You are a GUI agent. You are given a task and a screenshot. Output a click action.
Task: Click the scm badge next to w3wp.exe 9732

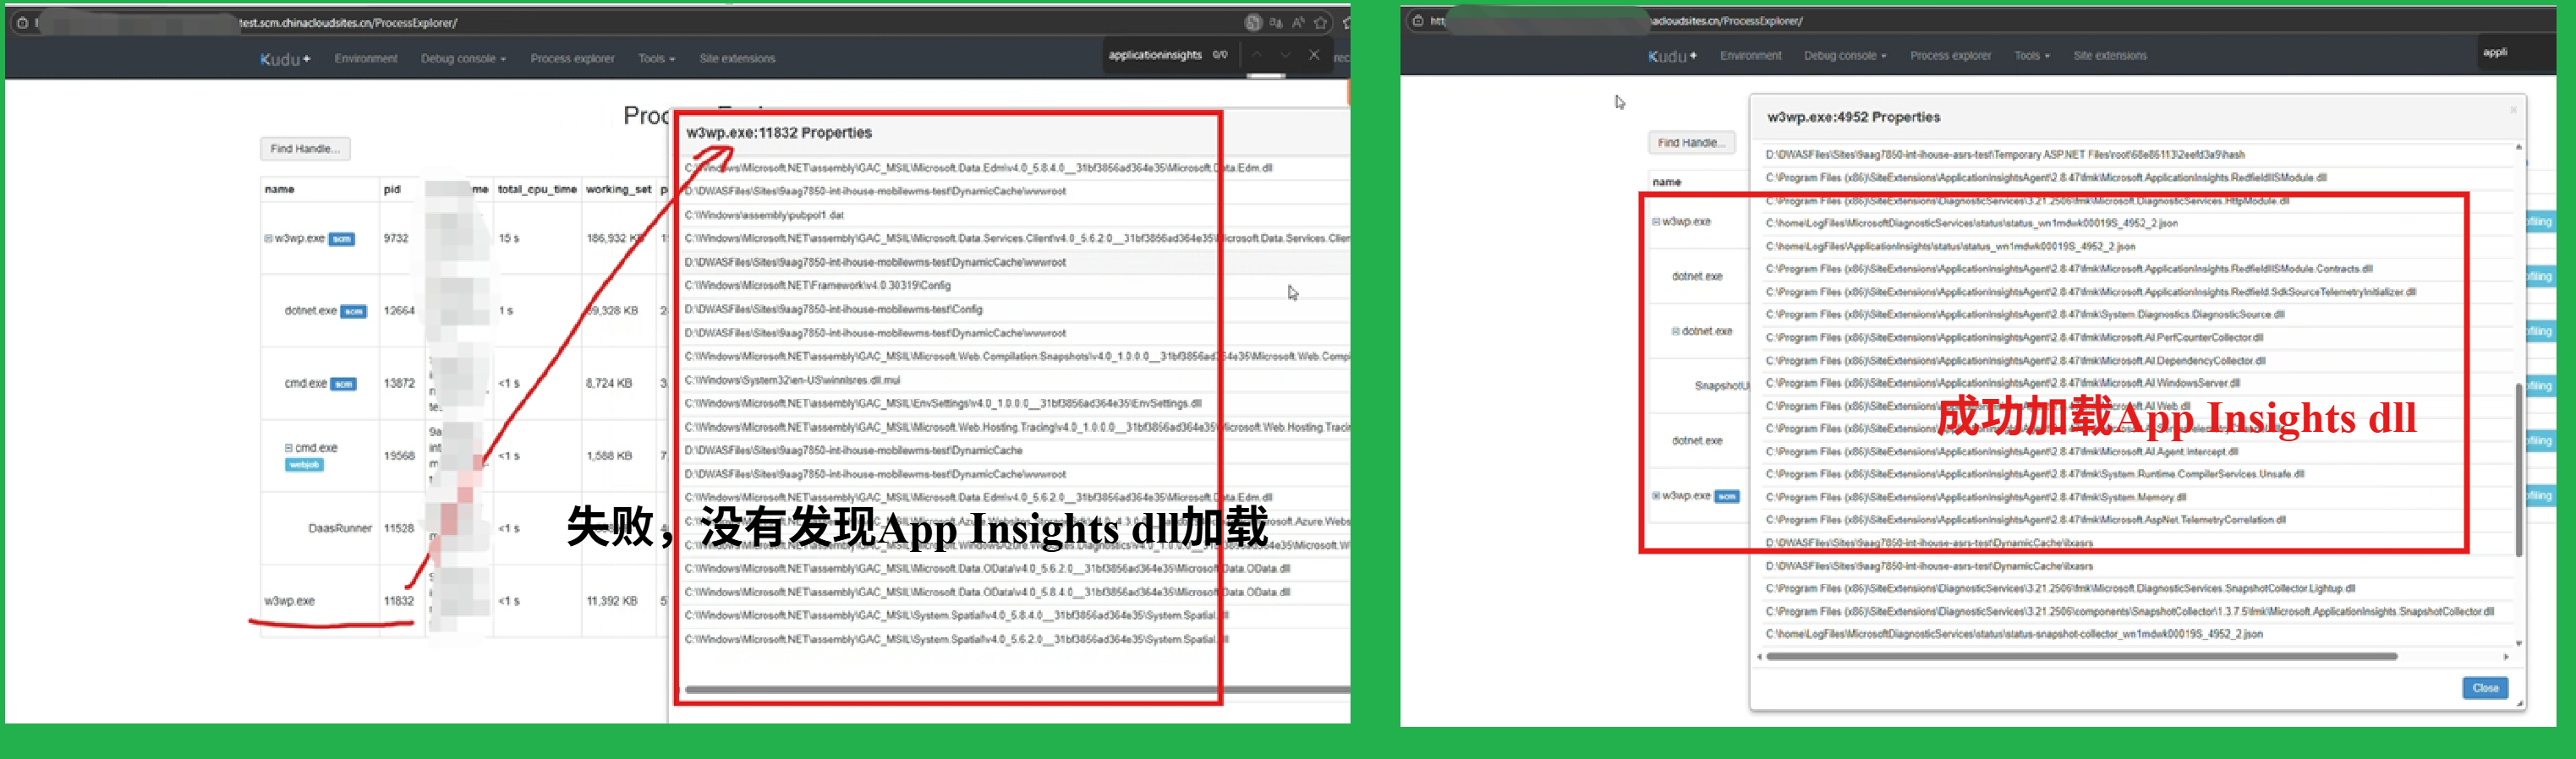pyautogui.click(x=342, y=239)
